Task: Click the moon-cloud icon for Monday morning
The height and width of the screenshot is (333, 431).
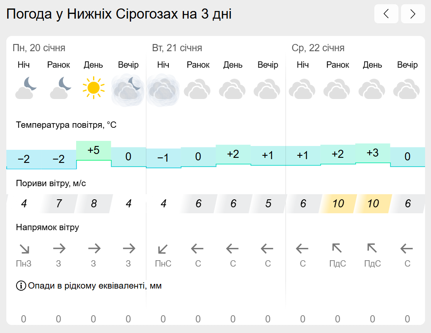Action: (60, 88)
